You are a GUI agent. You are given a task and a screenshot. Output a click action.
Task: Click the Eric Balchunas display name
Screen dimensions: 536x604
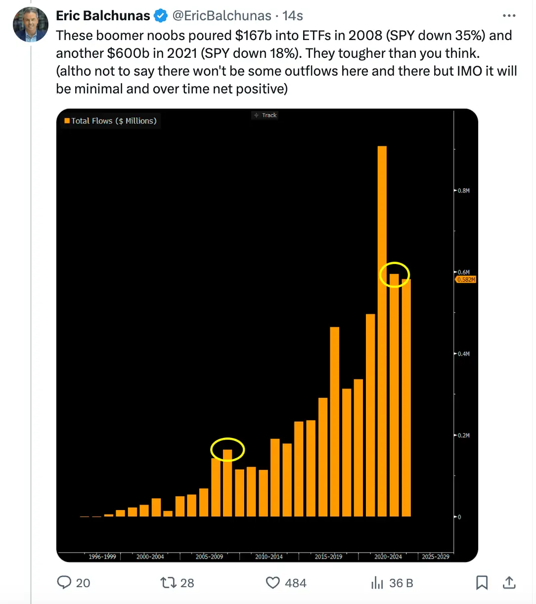(103, 16)
